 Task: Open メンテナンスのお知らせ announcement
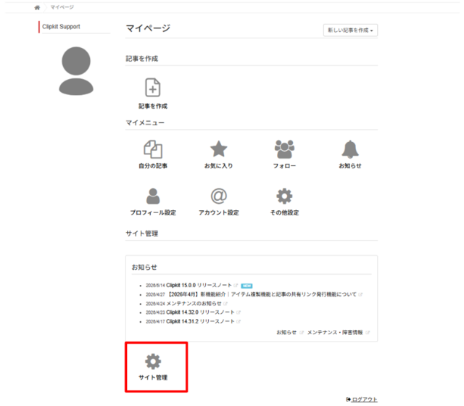(194, 304)
